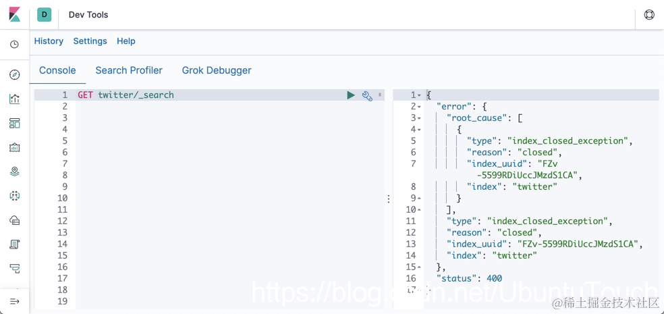Image resolution: width=664 pixels, height=314 pixels.
Task: Click "type" value on response line 11
Action: coord(547,221)
